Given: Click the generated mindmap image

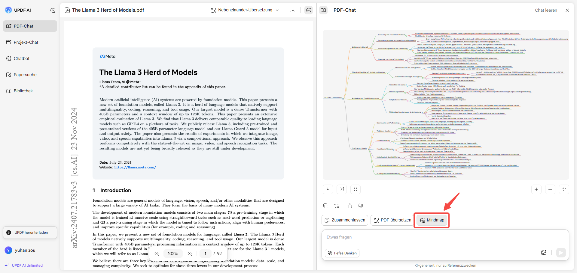Looking at the screenshot, I should pyautogui.click(x=446, y=105).
